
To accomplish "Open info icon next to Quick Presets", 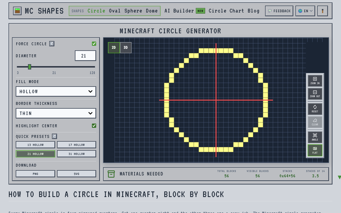I will [55, 136].
